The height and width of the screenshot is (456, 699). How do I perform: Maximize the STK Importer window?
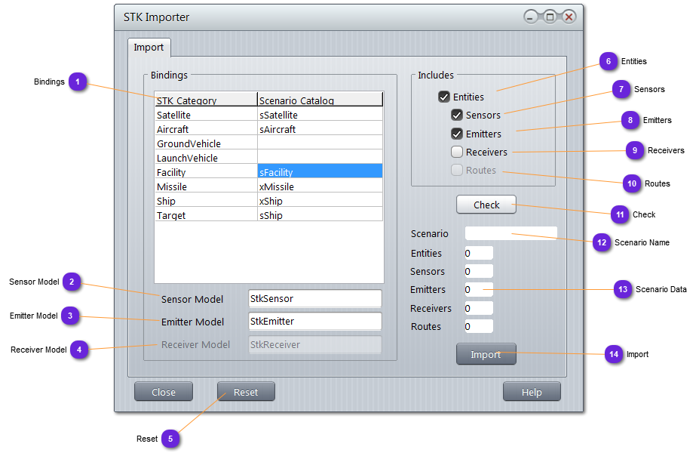550,17
